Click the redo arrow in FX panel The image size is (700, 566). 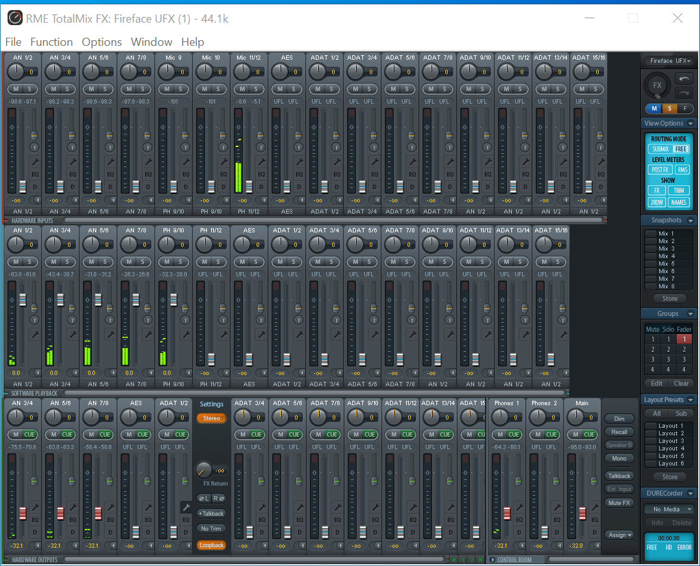pyautogui.click(x=684, y=93)
